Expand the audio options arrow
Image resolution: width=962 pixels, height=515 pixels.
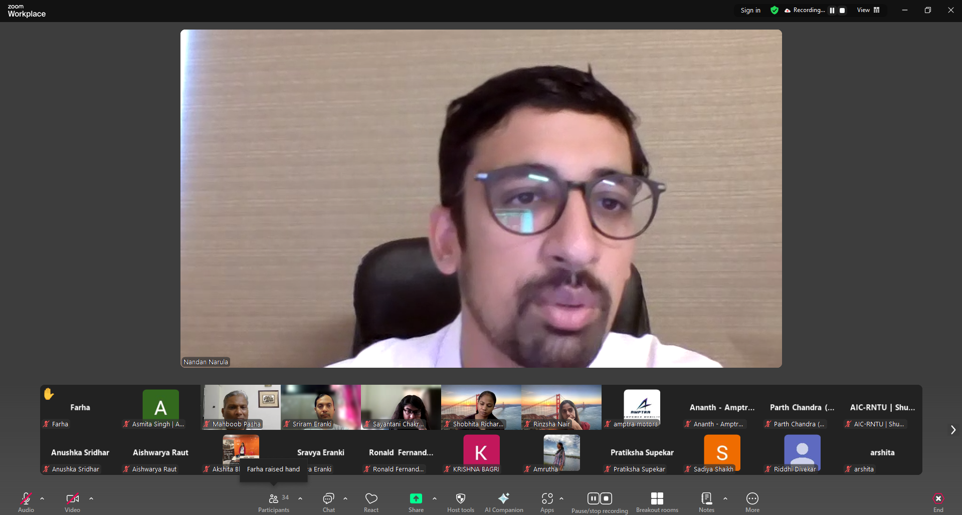tap(42, 498)
